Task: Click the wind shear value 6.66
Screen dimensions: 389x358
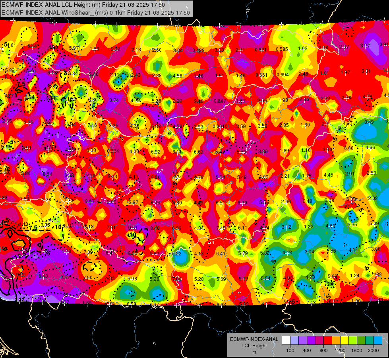Action: (x=349, y=148)
